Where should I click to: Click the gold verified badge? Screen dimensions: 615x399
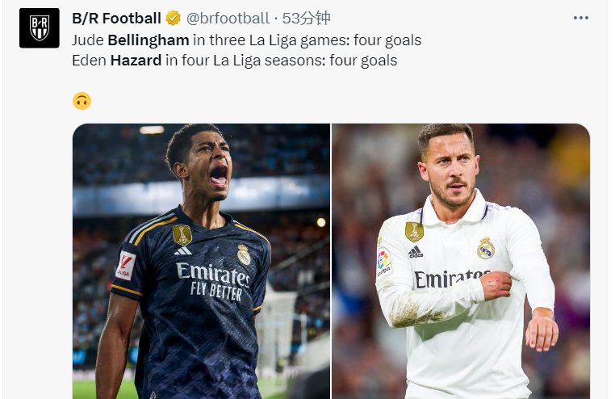pyautogui.click(x=173, y=18)
